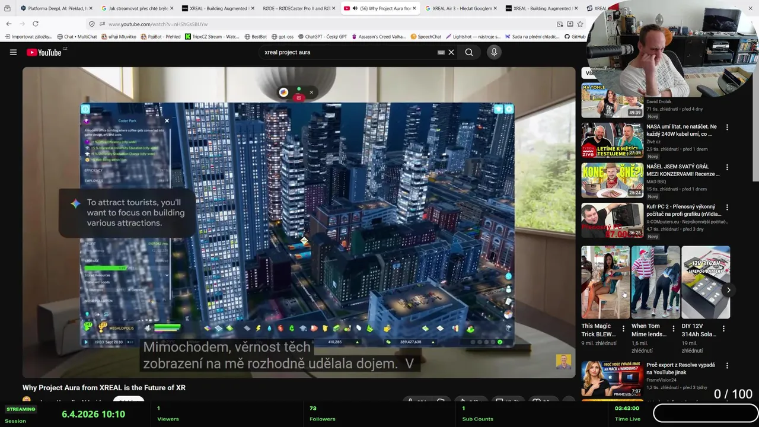759x427 pixels.
Task: Open options for DIY 12V 314Ah short
Action: [x=724, y=328]
